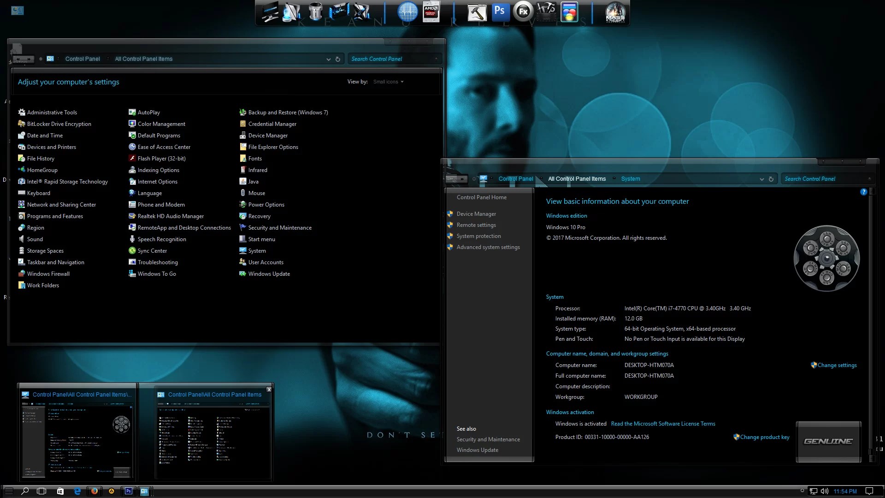Launch Firefox from the taskbar
Screen dimensions: 885x498
(94, 491)
